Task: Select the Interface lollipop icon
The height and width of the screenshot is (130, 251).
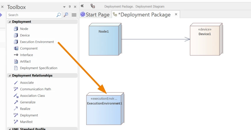Action: [x=16, y=55]
